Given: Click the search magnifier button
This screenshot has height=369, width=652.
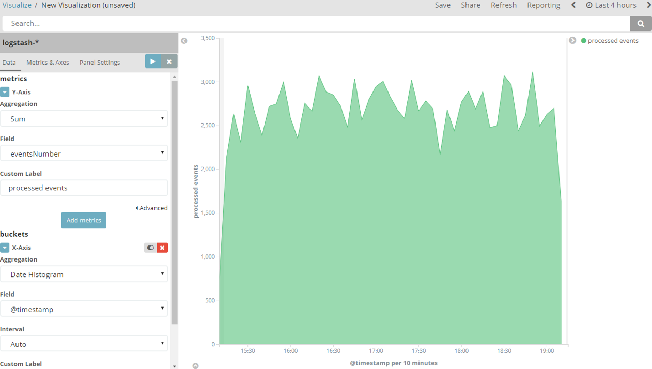Looking at the screenshot, I should (641, 23).
